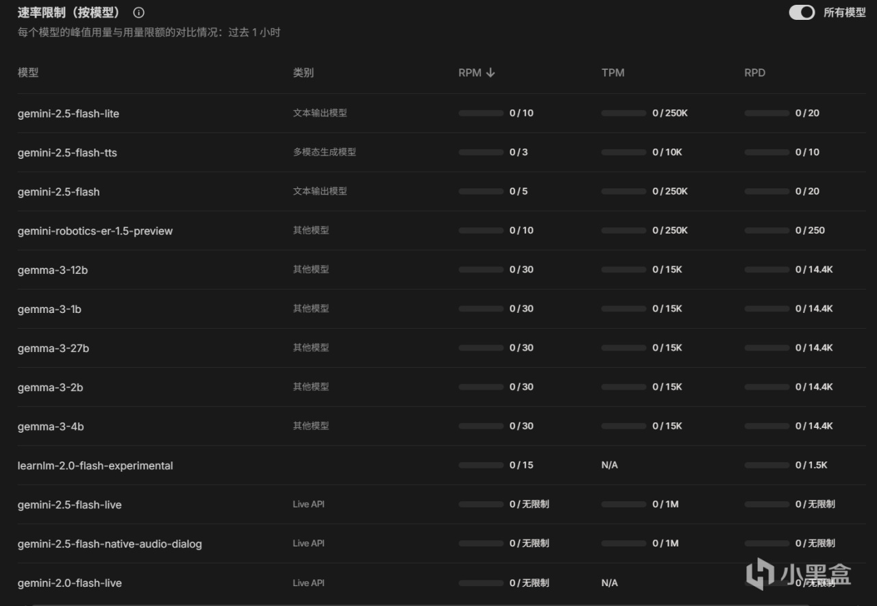Click the TPM usage bar for gemma-3-12b
877x606 pixels.
[623, 270]
